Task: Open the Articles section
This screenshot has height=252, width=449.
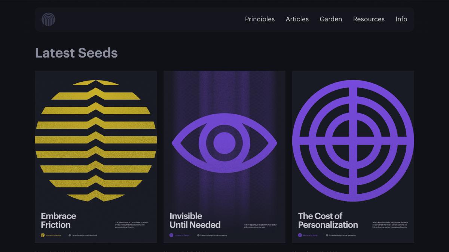Action: 297,19
